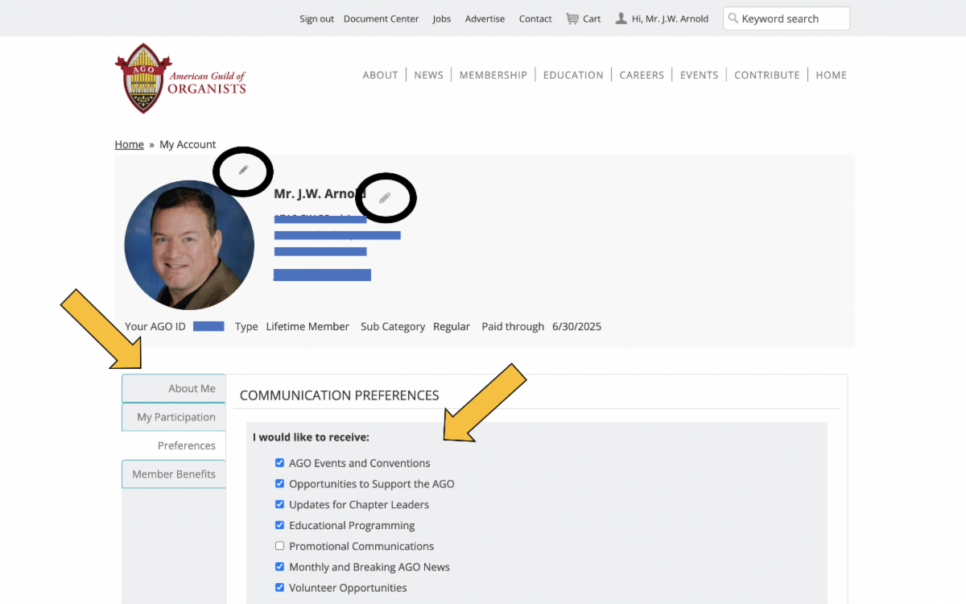966x604 pixels.
Task: Toggle Updates for Chapter Leaders checkbox
Action: pos(279,504)
